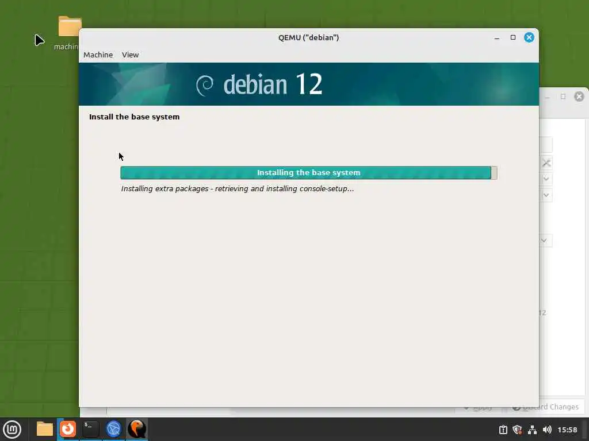Image resolution: width=589 pixels, height=441 pixels.
Task: Close the background window behind QEMU
Action: click(579, 96)
